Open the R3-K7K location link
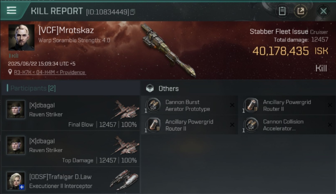This screenshot has height=194, width=336. coord(50,72)
